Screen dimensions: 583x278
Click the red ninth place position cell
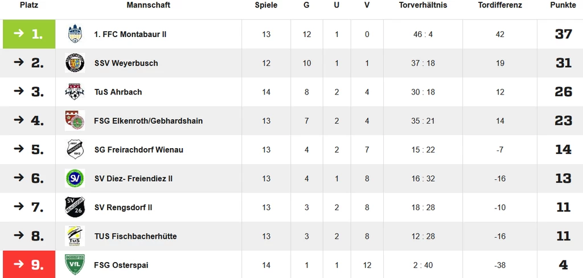[29, 264]
